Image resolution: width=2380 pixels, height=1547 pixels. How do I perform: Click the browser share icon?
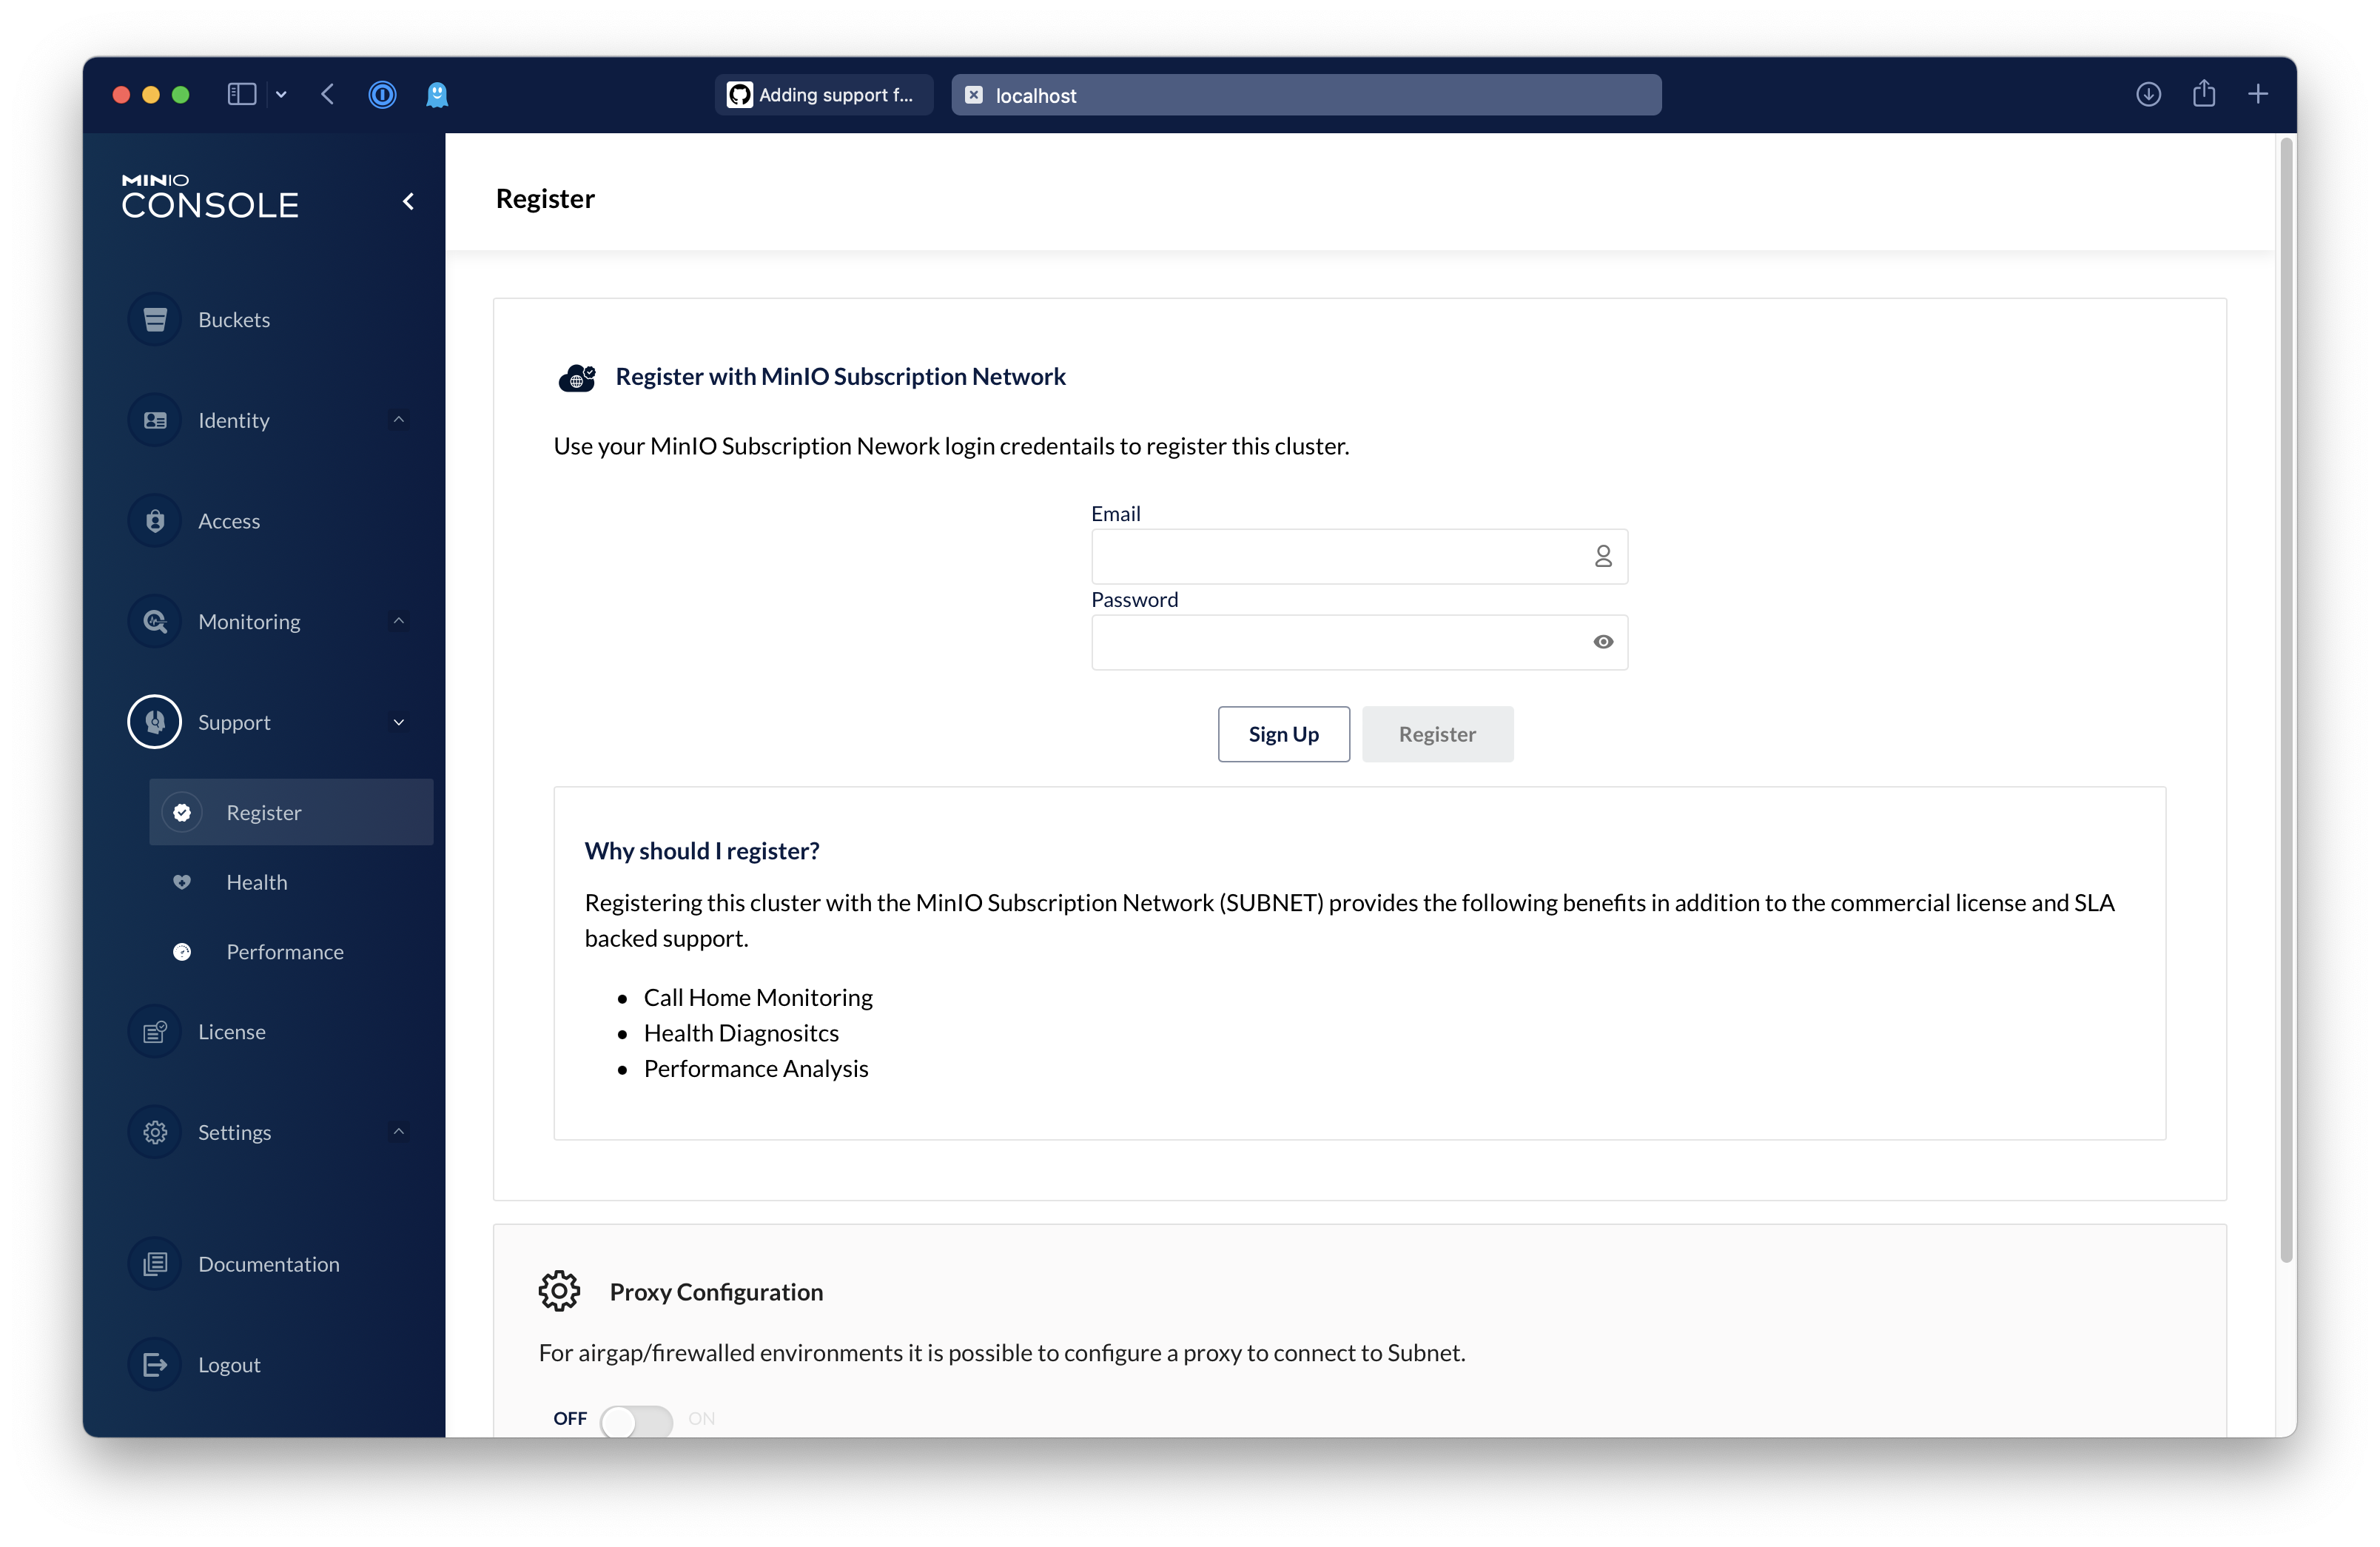[2204, 94]
